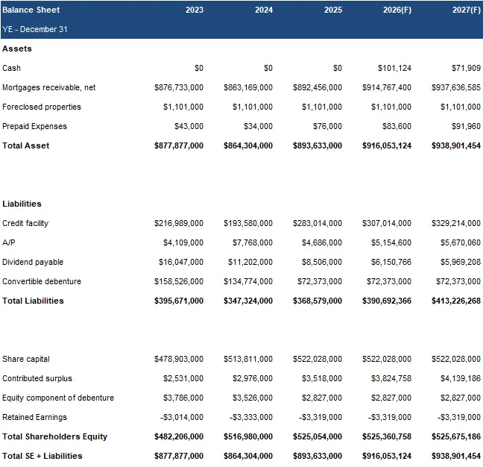Screen dimensions: 483x467
Task: Click the 2027(F) column header
Action: pos(466,10)
